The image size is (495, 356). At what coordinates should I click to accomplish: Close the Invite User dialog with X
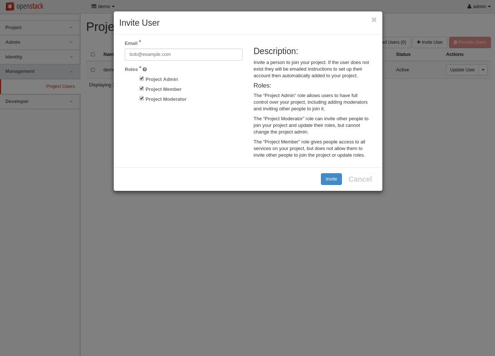tap(374, 20)
